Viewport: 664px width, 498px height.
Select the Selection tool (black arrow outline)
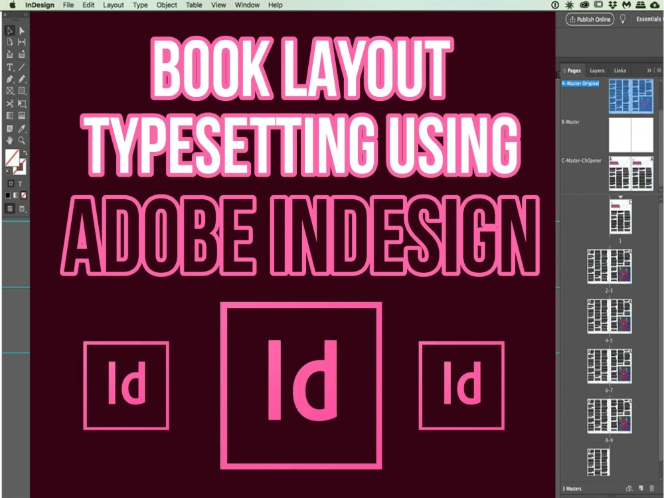[10, 31]
